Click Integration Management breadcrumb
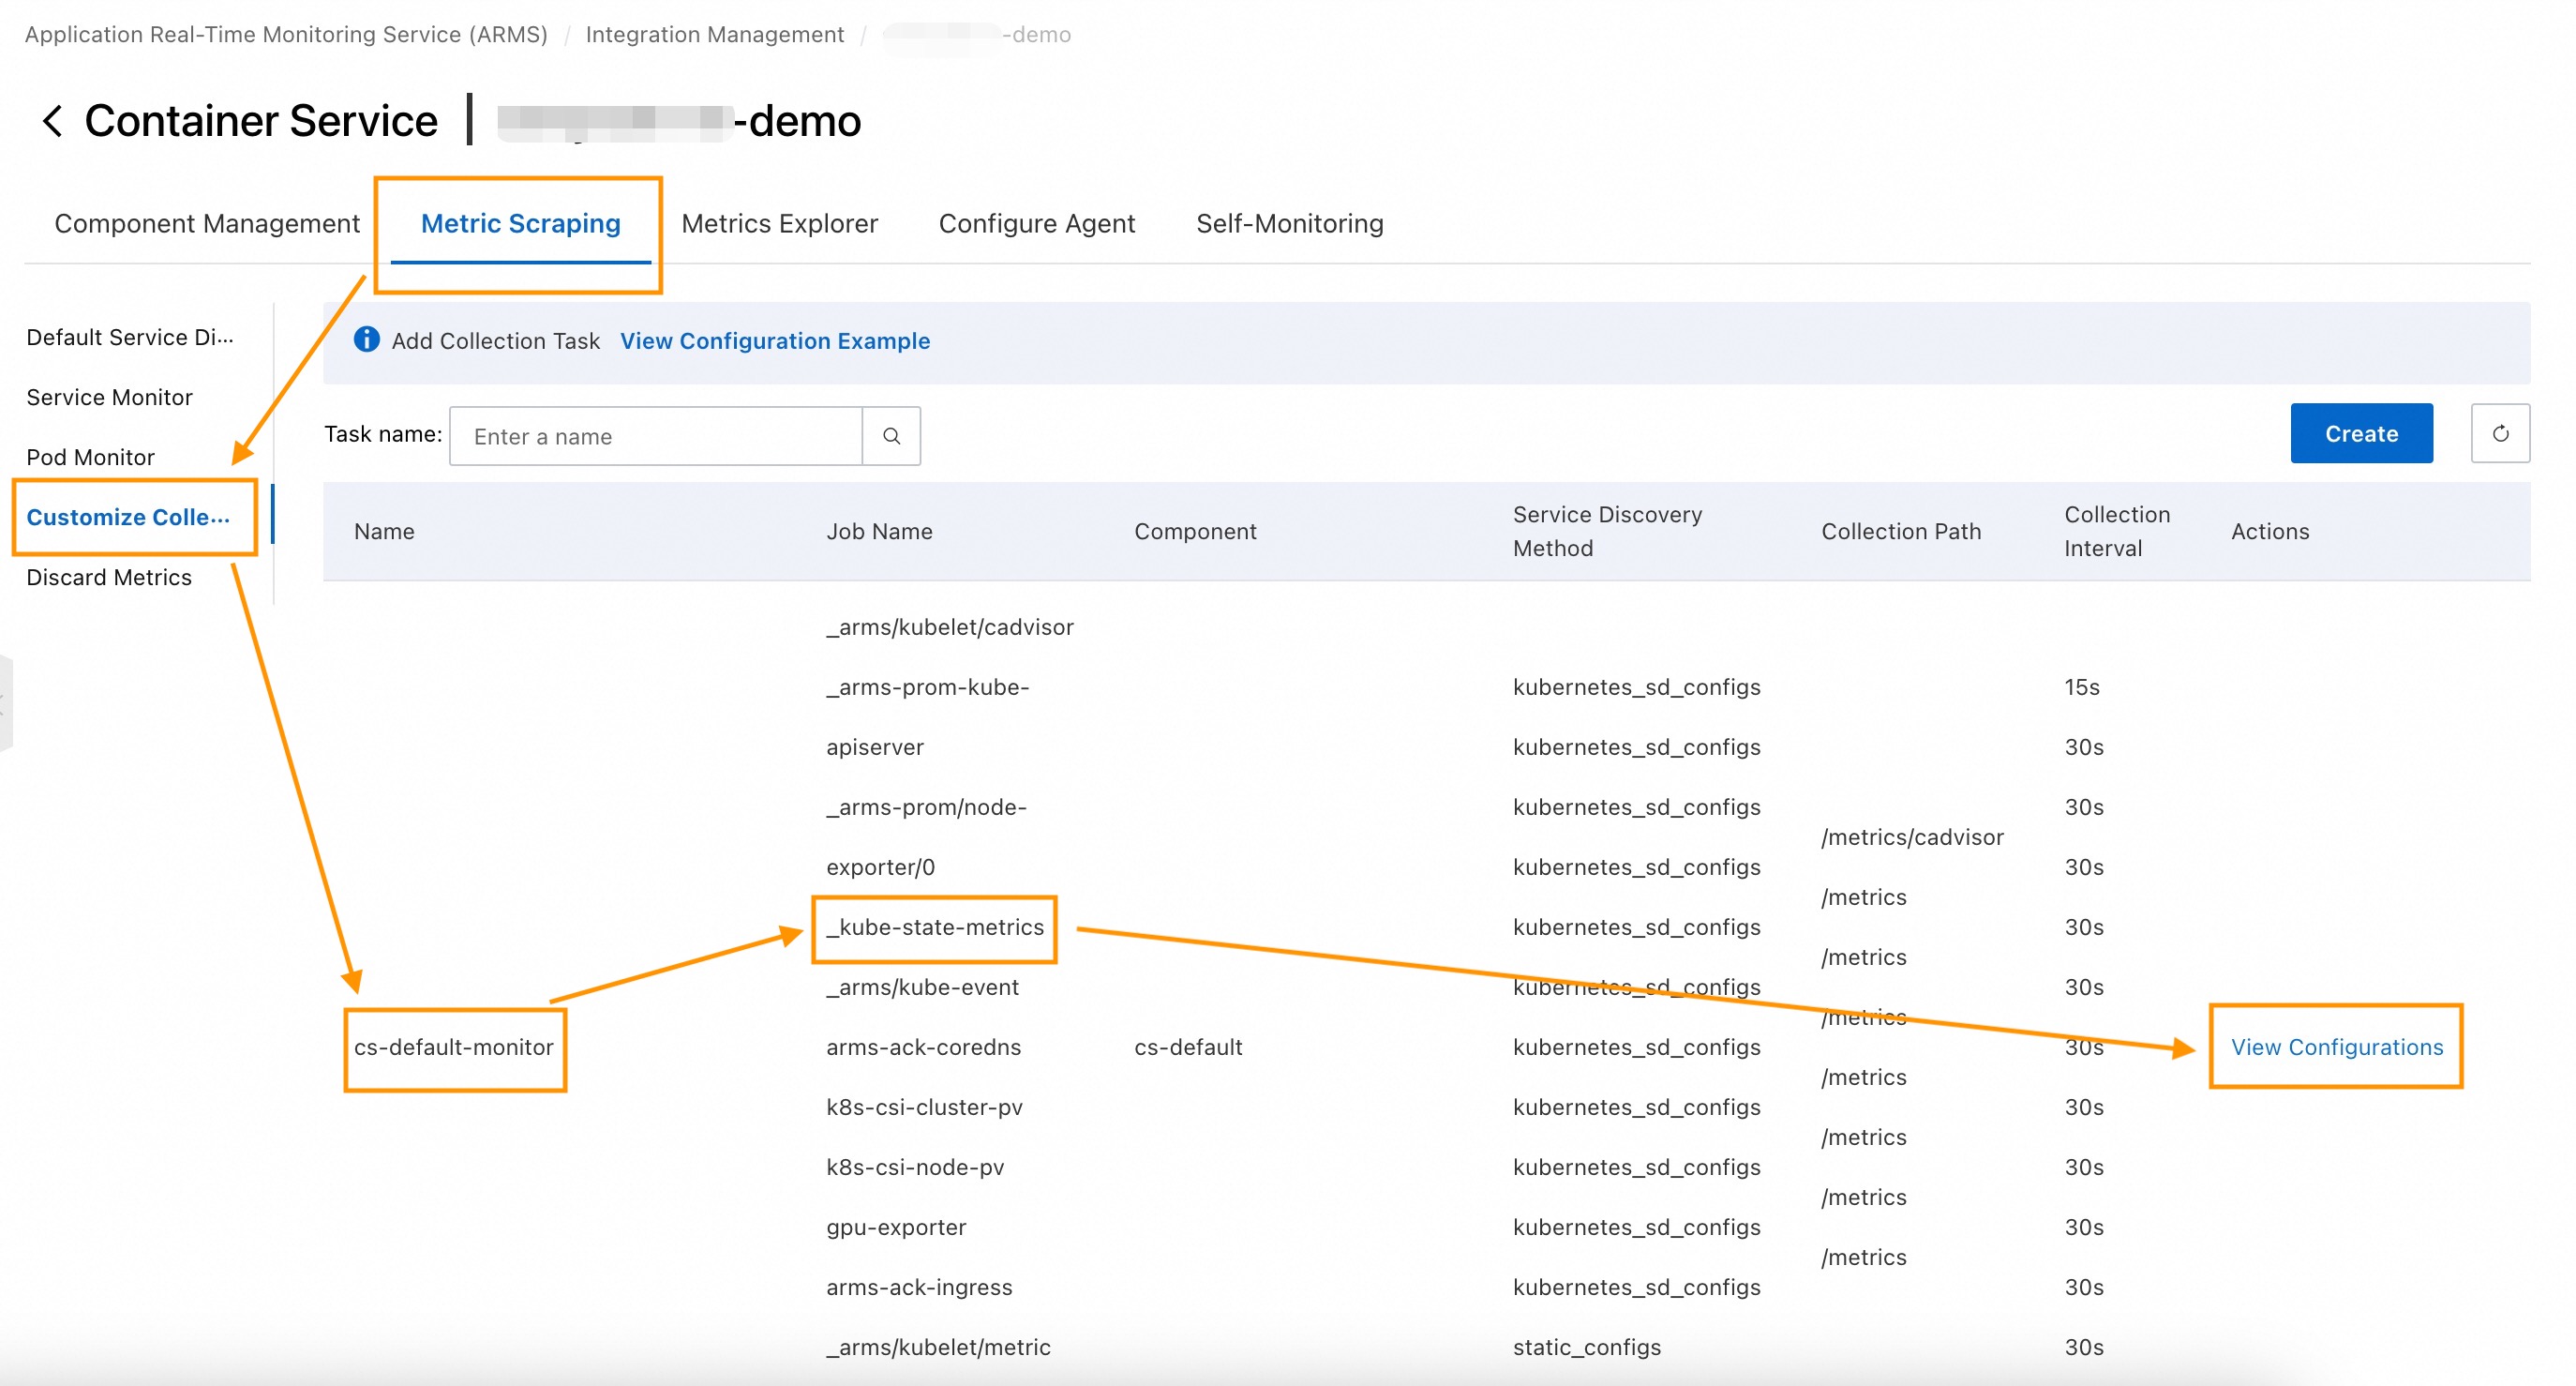 coord(714,34)
